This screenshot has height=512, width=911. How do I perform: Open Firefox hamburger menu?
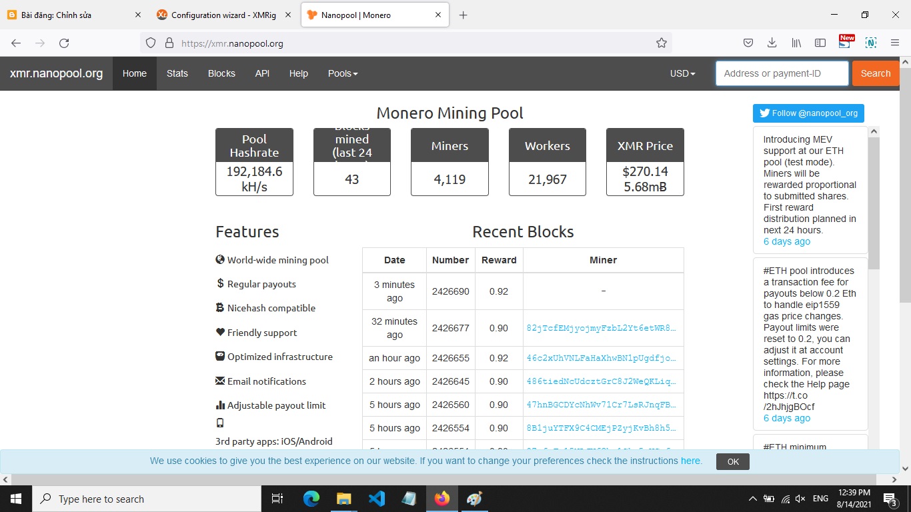[895, 43]
